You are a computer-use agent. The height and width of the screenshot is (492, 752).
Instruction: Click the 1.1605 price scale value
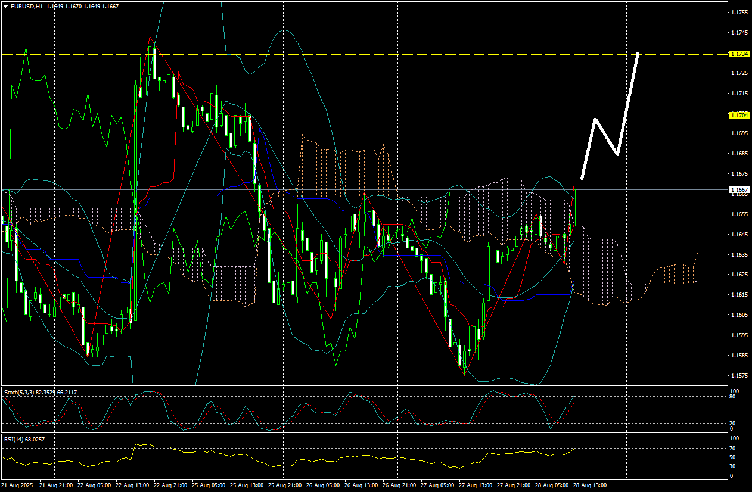(739, 315)
